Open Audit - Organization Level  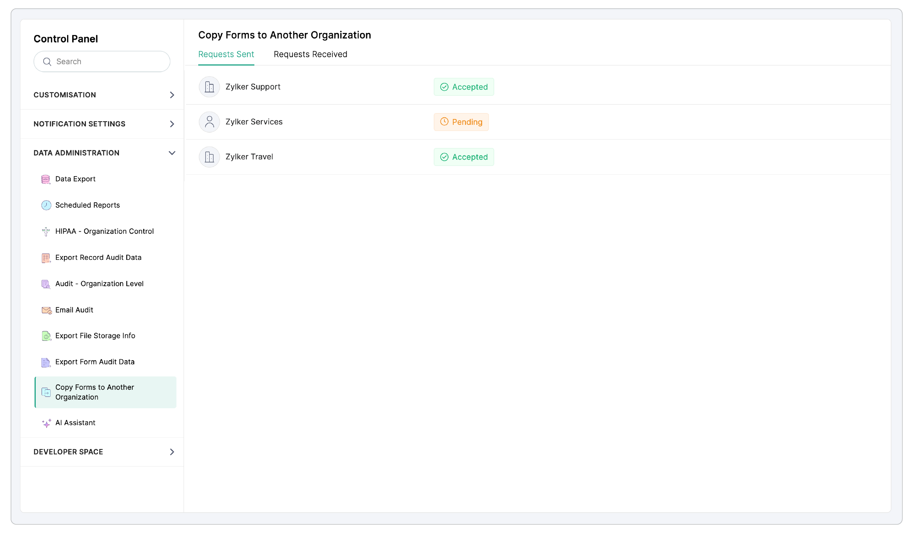99,284
